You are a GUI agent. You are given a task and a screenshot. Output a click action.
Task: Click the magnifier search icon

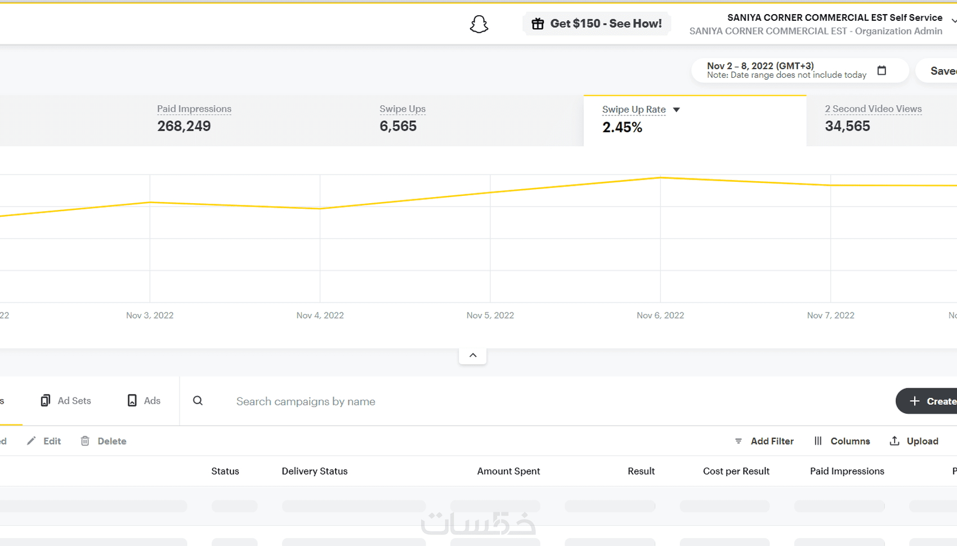coord(198,401)
